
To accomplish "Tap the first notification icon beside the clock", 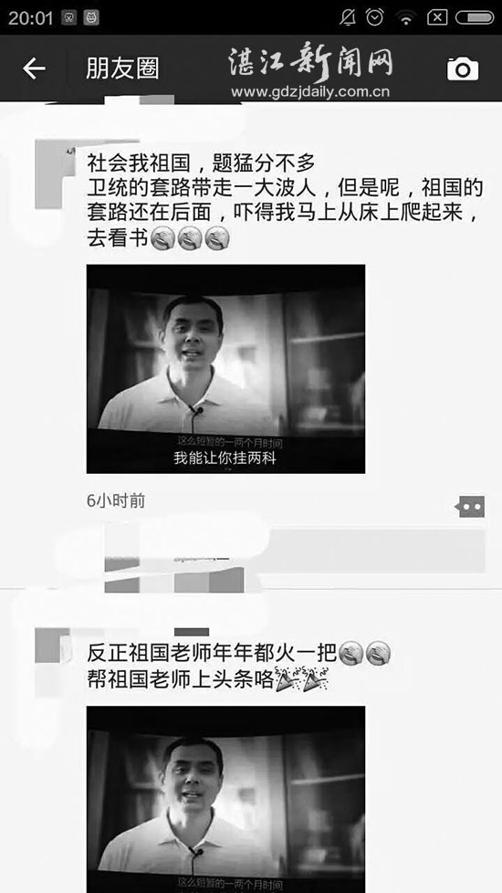I will pyautogui.click(x=68, y=17).
